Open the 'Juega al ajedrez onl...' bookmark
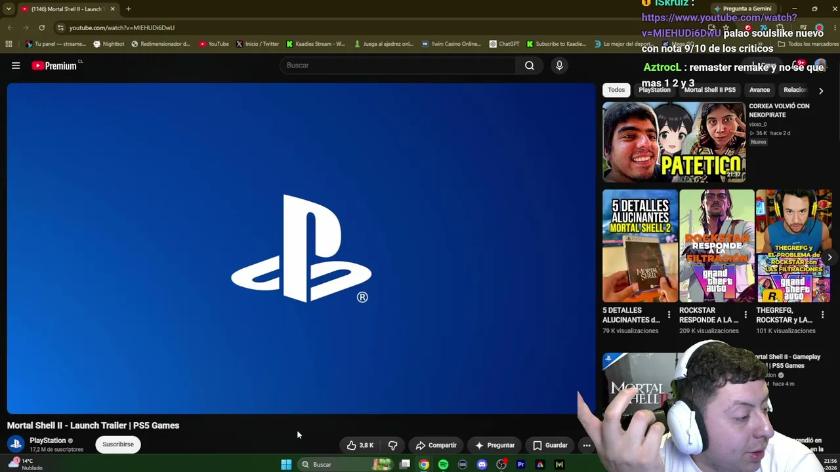The width and height of the screenshot is (840, 472). (384, 44)
